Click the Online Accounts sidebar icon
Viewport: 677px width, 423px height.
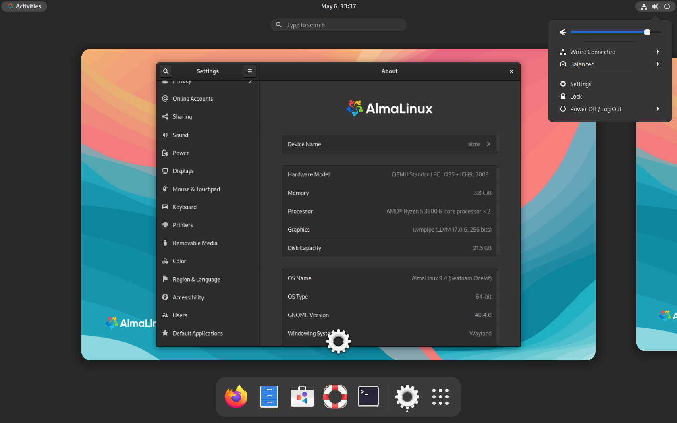click(x=165, y=99)
